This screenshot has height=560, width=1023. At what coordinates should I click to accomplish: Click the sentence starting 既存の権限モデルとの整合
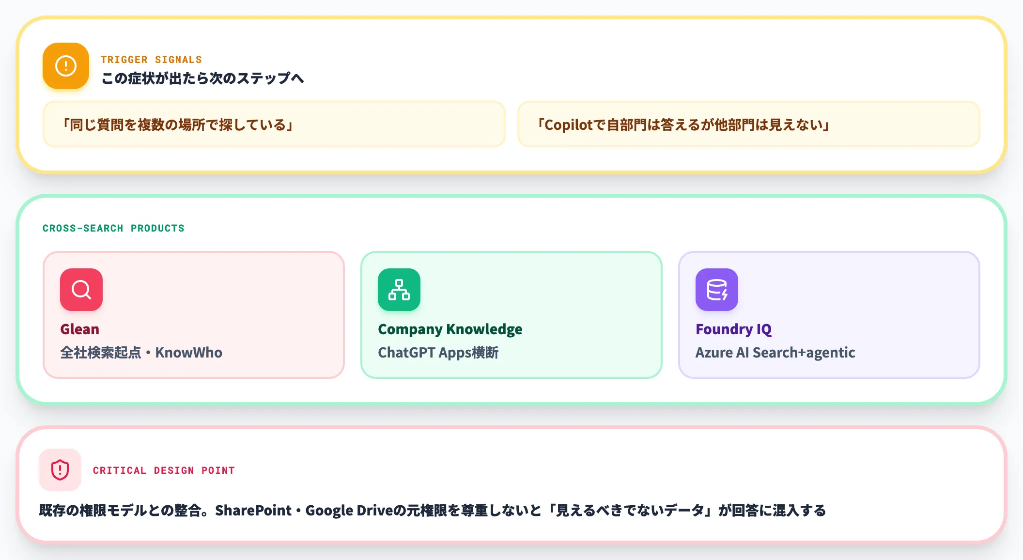click(x=432, y=510)
